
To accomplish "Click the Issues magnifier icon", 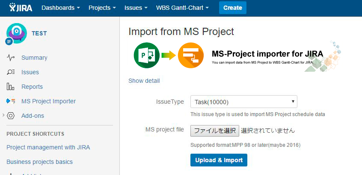I will pyautogui.click(x=11, y=72).
